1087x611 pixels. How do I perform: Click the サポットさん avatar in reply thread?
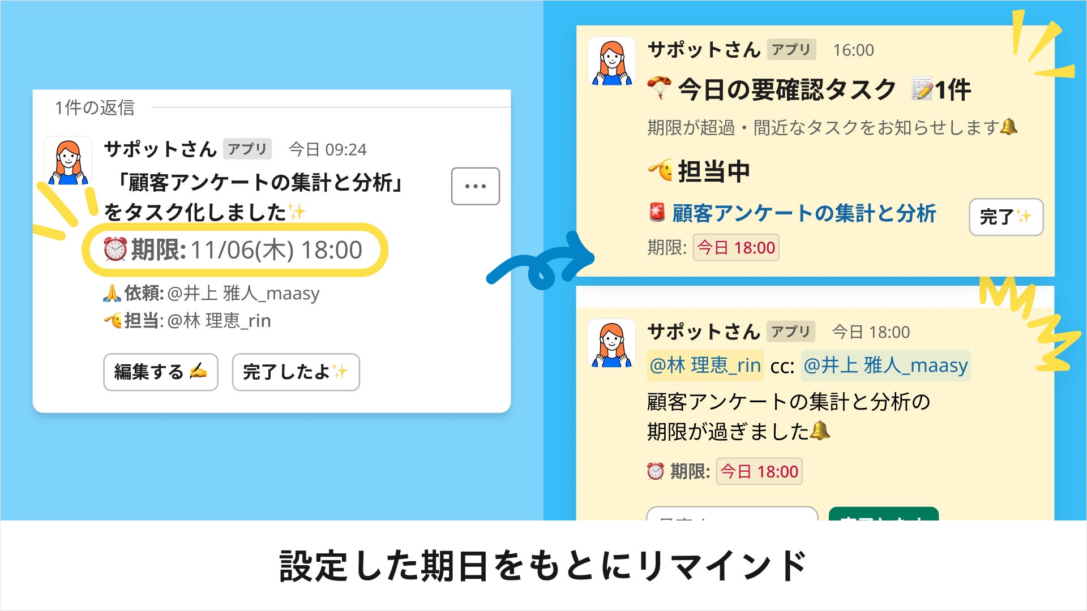[68, 161]
